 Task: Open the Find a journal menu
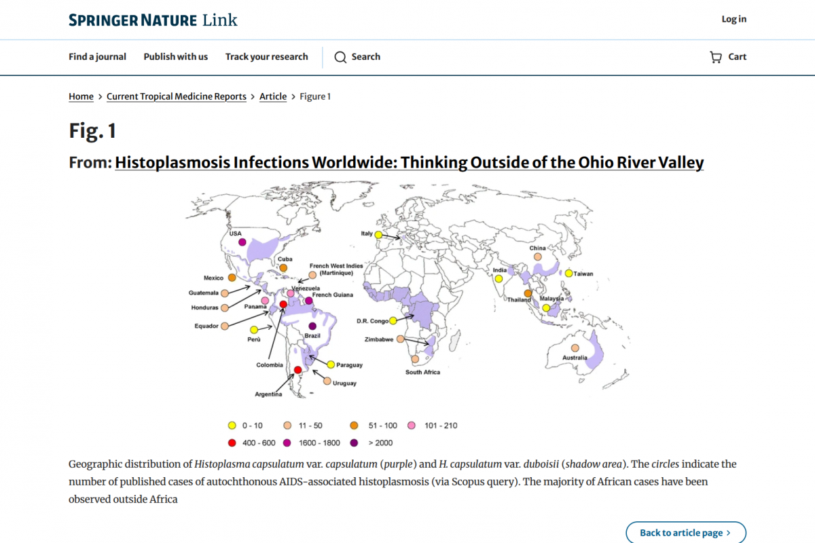97,56
